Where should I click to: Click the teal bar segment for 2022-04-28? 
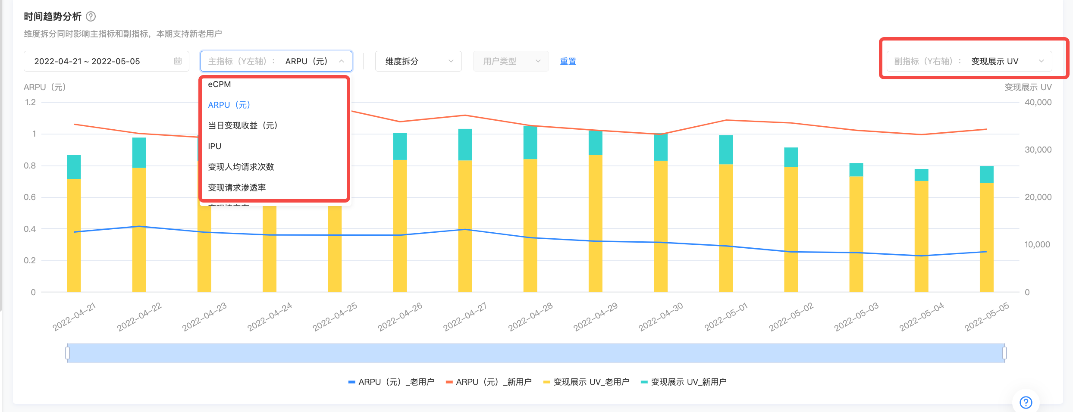[x=530, y=143]
